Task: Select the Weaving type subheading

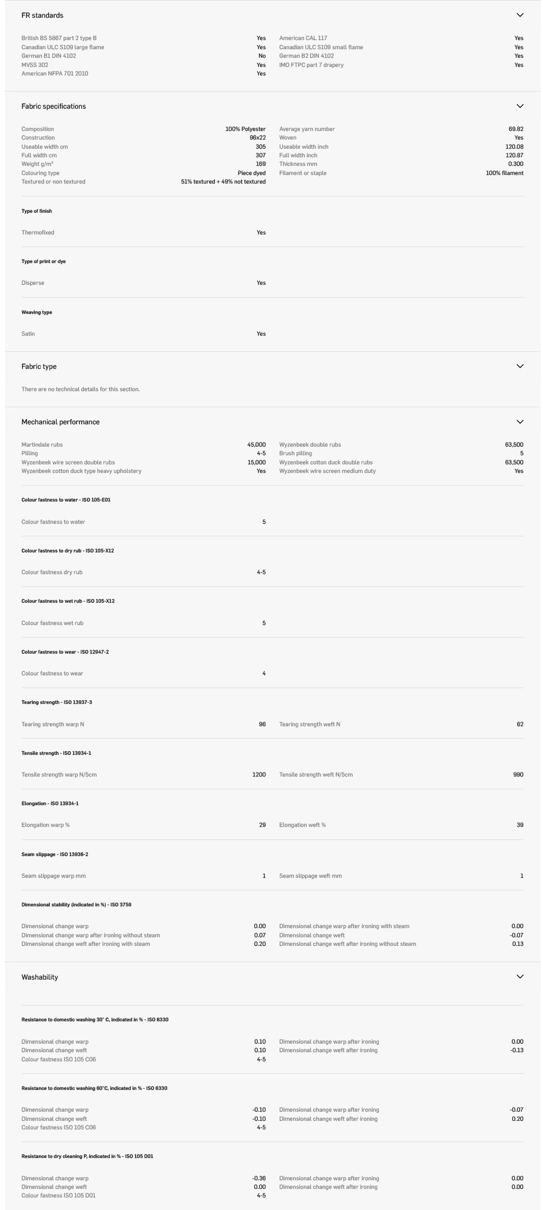Action: [37, 313]
